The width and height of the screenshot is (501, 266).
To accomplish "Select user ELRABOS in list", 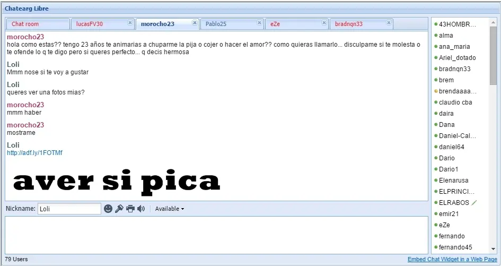I will pos(454,203).
